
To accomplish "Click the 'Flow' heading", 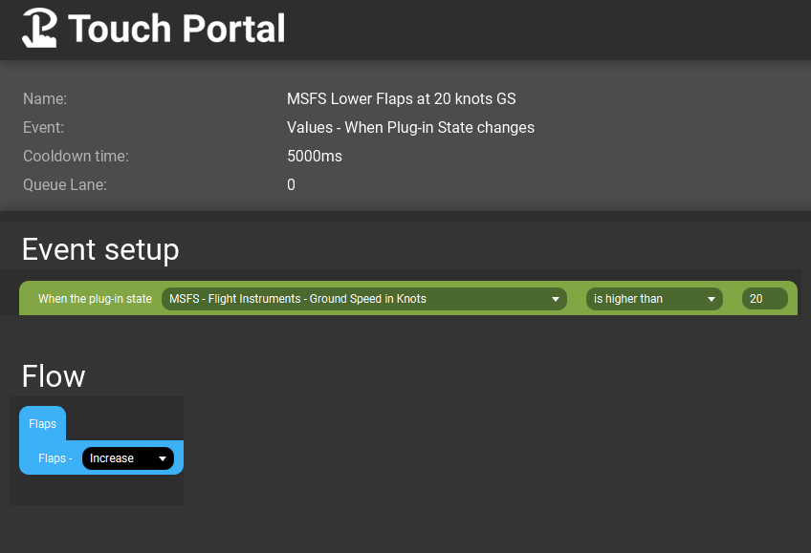I will [x=54, y=376].
